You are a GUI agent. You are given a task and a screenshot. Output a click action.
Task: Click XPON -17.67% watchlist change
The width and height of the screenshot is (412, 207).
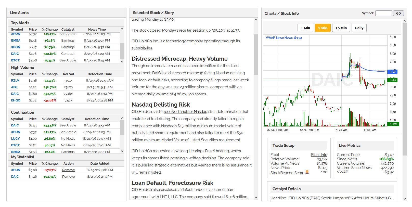coord(50,170)
